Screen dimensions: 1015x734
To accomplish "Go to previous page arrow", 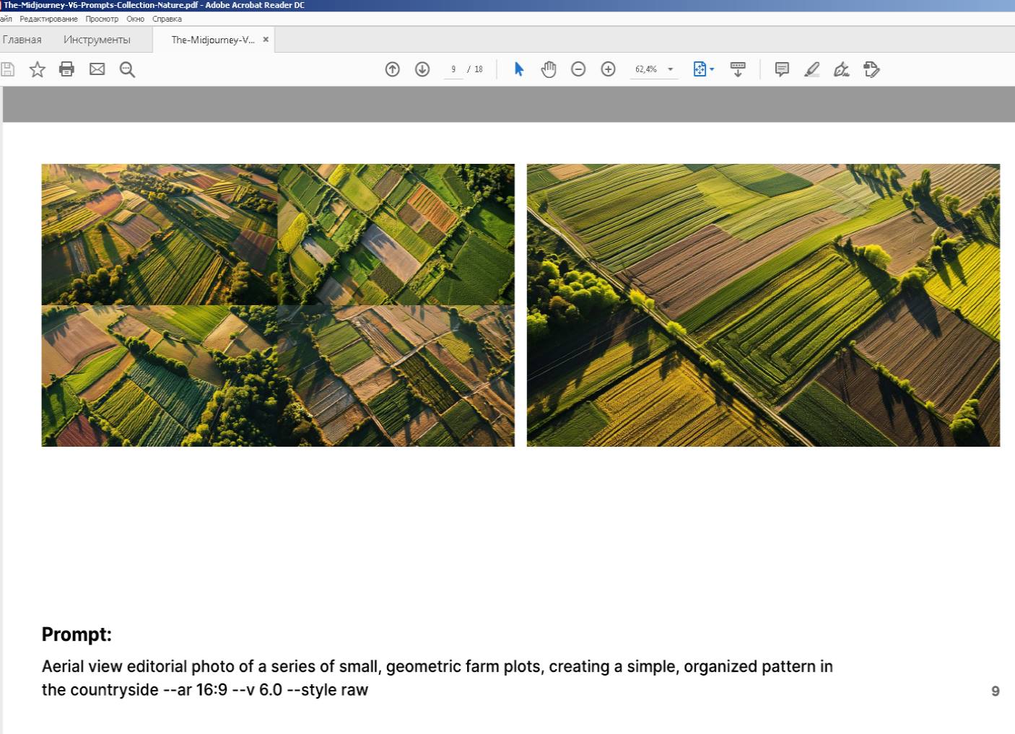I will (x=393, y=69).
